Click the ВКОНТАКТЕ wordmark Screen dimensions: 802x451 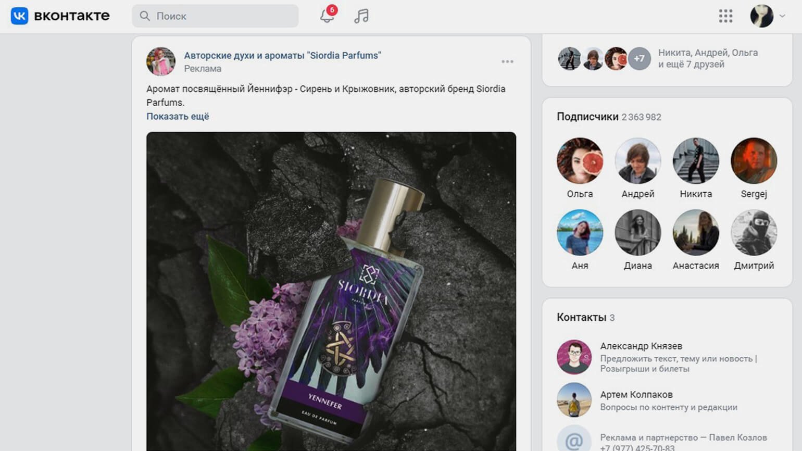(x=72, y=16)
